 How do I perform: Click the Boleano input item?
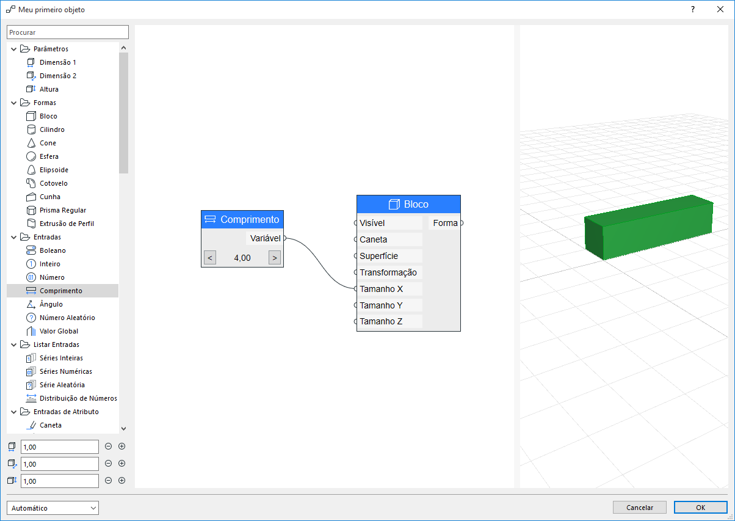[52, 250]
